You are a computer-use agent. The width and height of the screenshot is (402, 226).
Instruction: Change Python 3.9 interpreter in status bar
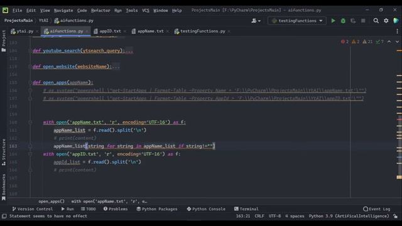(349, 216)
